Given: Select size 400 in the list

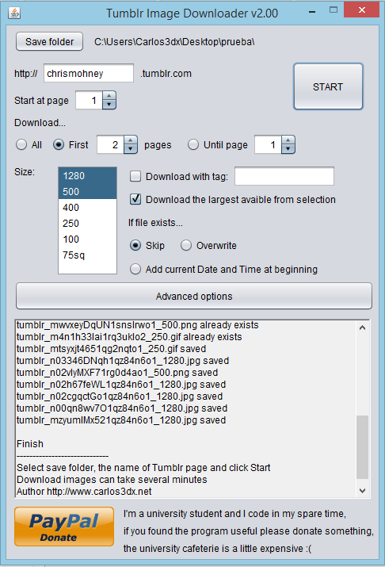Looking at the screenshot, I should (87, 208).
